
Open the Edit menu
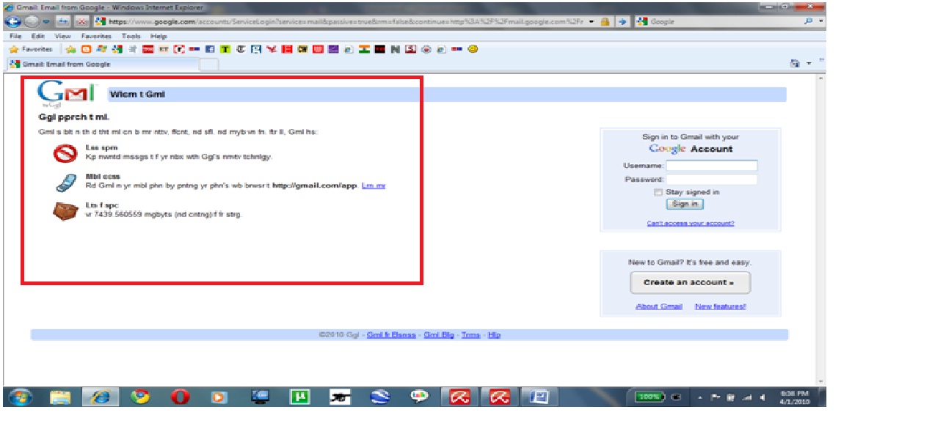[37, 36]
